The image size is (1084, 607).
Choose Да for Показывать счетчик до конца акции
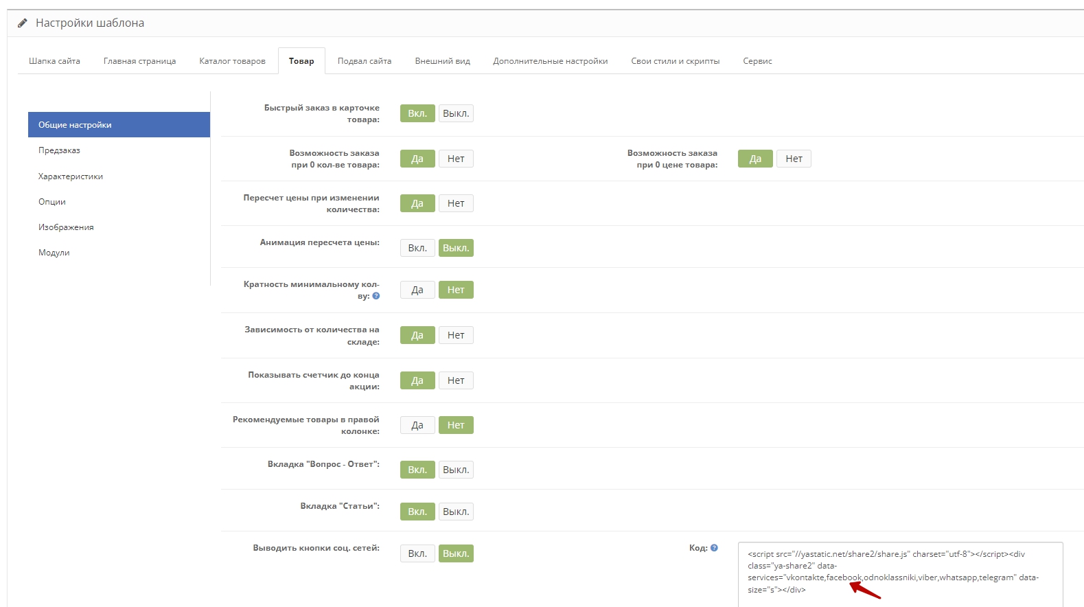[417, 380]
